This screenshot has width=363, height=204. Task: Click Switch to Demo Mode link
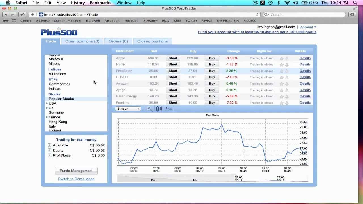click(x=76, y=179)
